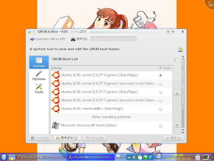Click the system monitor icon in the panel

206,157
